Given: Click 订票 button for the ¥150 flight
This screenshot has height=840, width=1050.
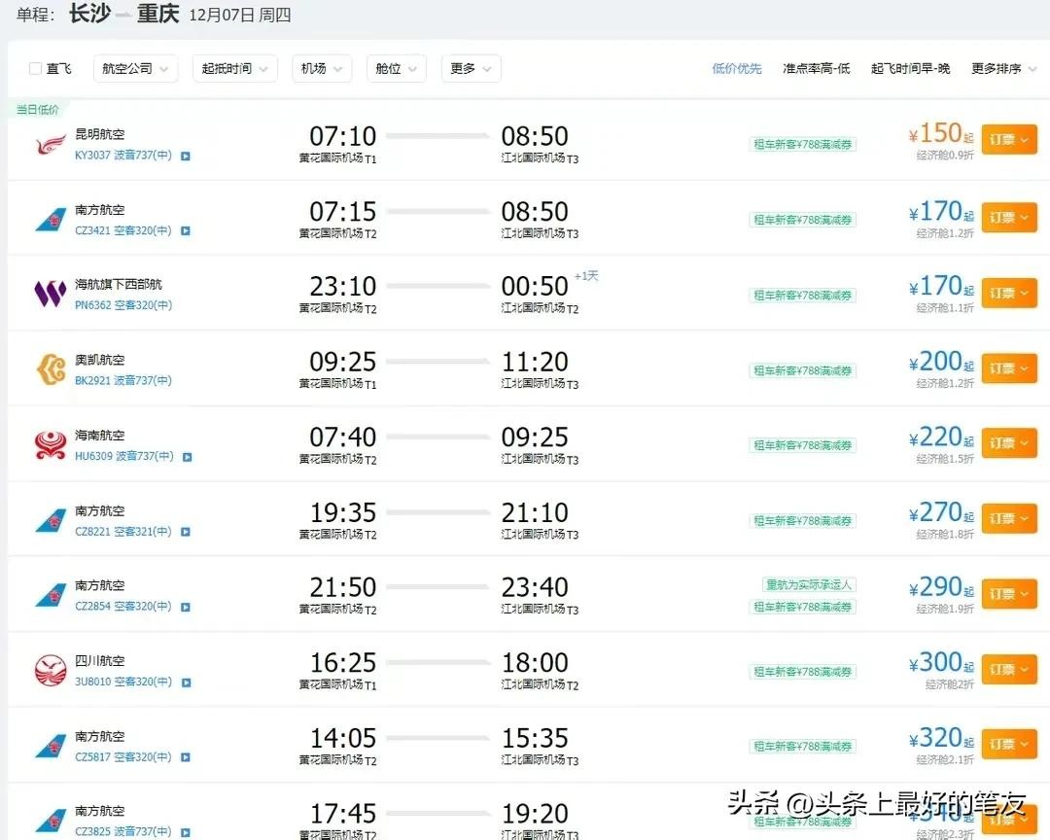Looking at the screenshot, I should pos(1008,140).
